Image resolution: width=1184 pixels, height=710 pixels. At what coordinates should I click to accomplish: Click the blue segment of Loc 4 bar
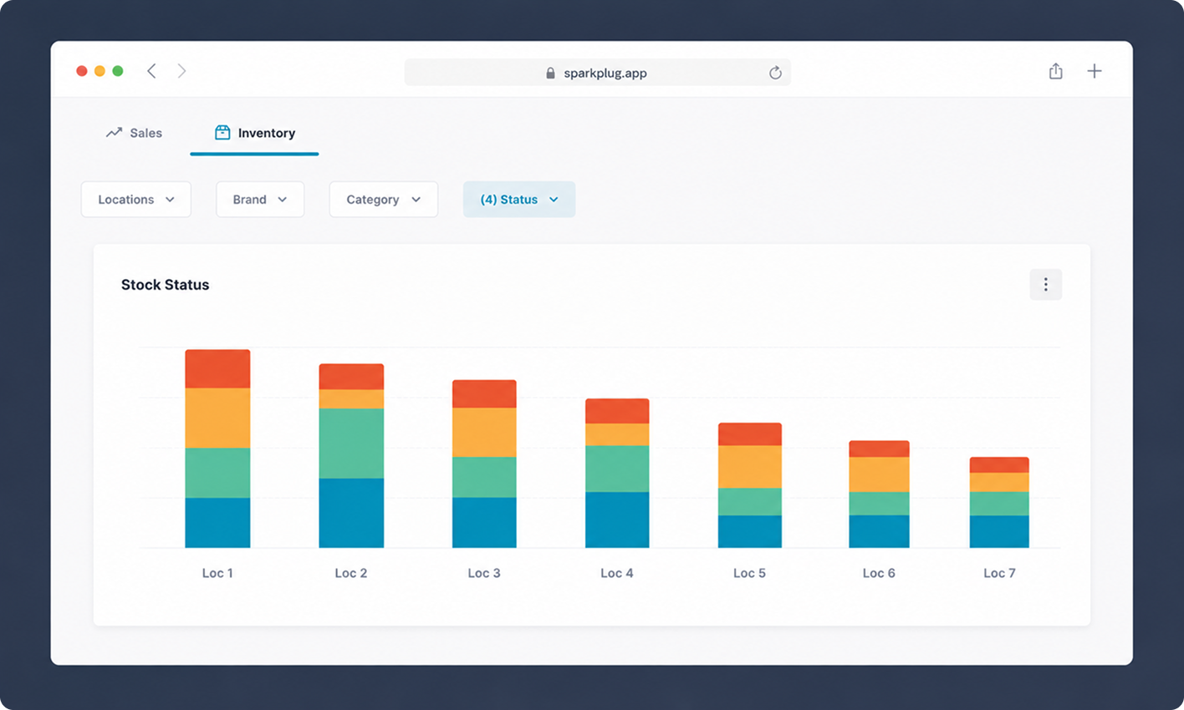[617, 520]
